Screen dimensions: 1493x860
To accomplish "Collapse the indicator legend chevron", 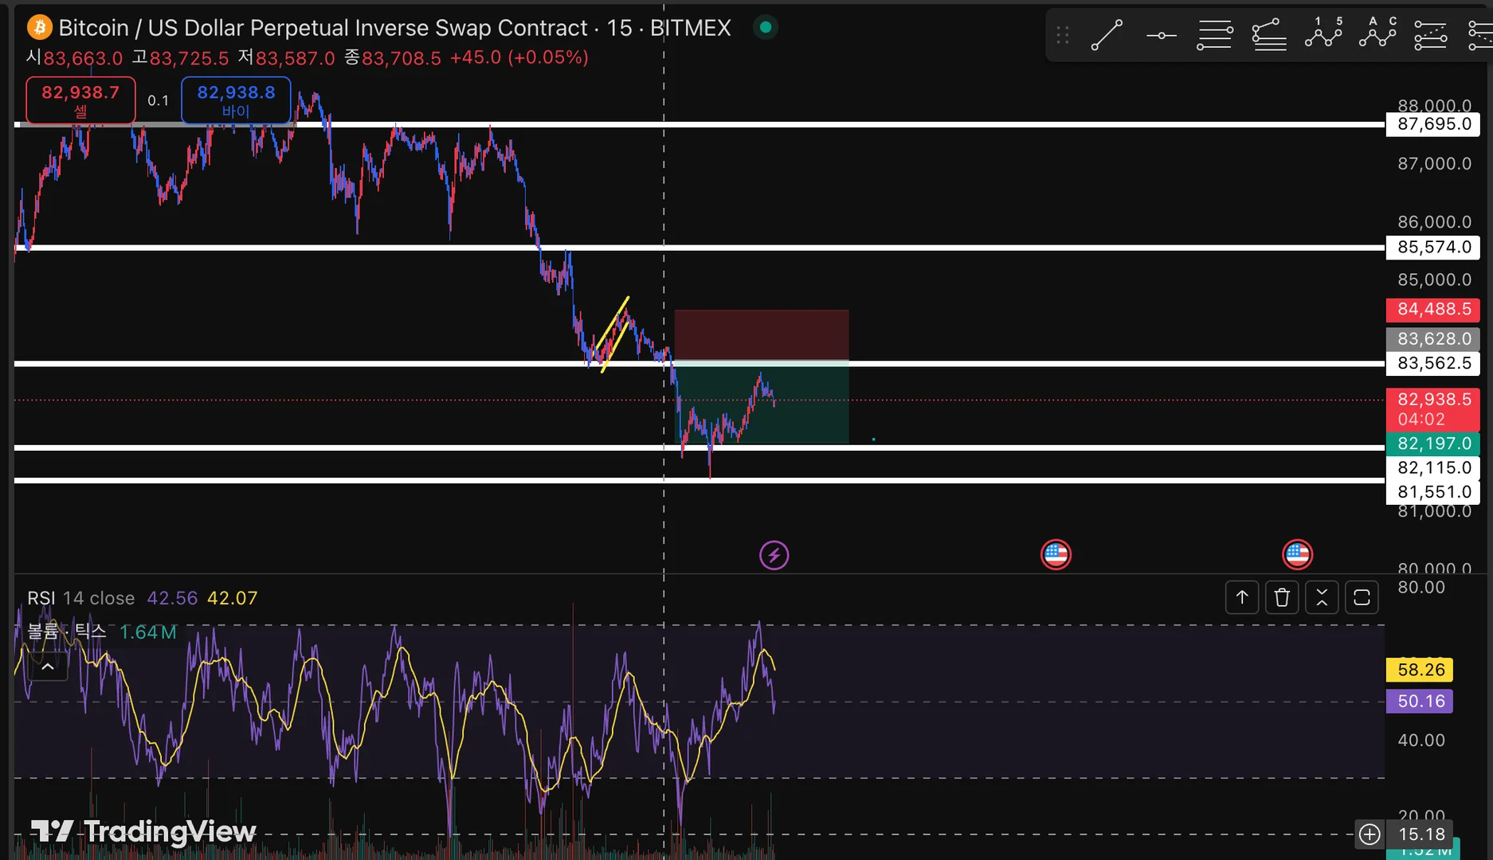I will point(48,666).
